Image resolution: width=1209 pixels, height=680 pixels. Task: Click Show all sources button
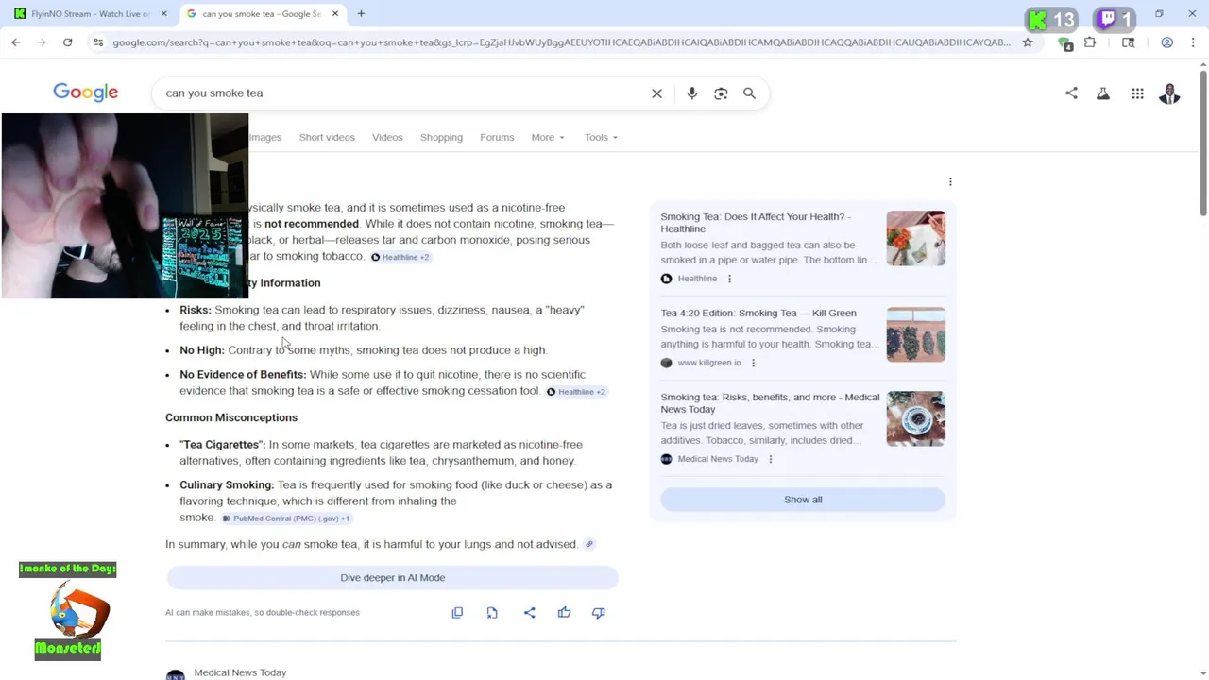[803, 500]
